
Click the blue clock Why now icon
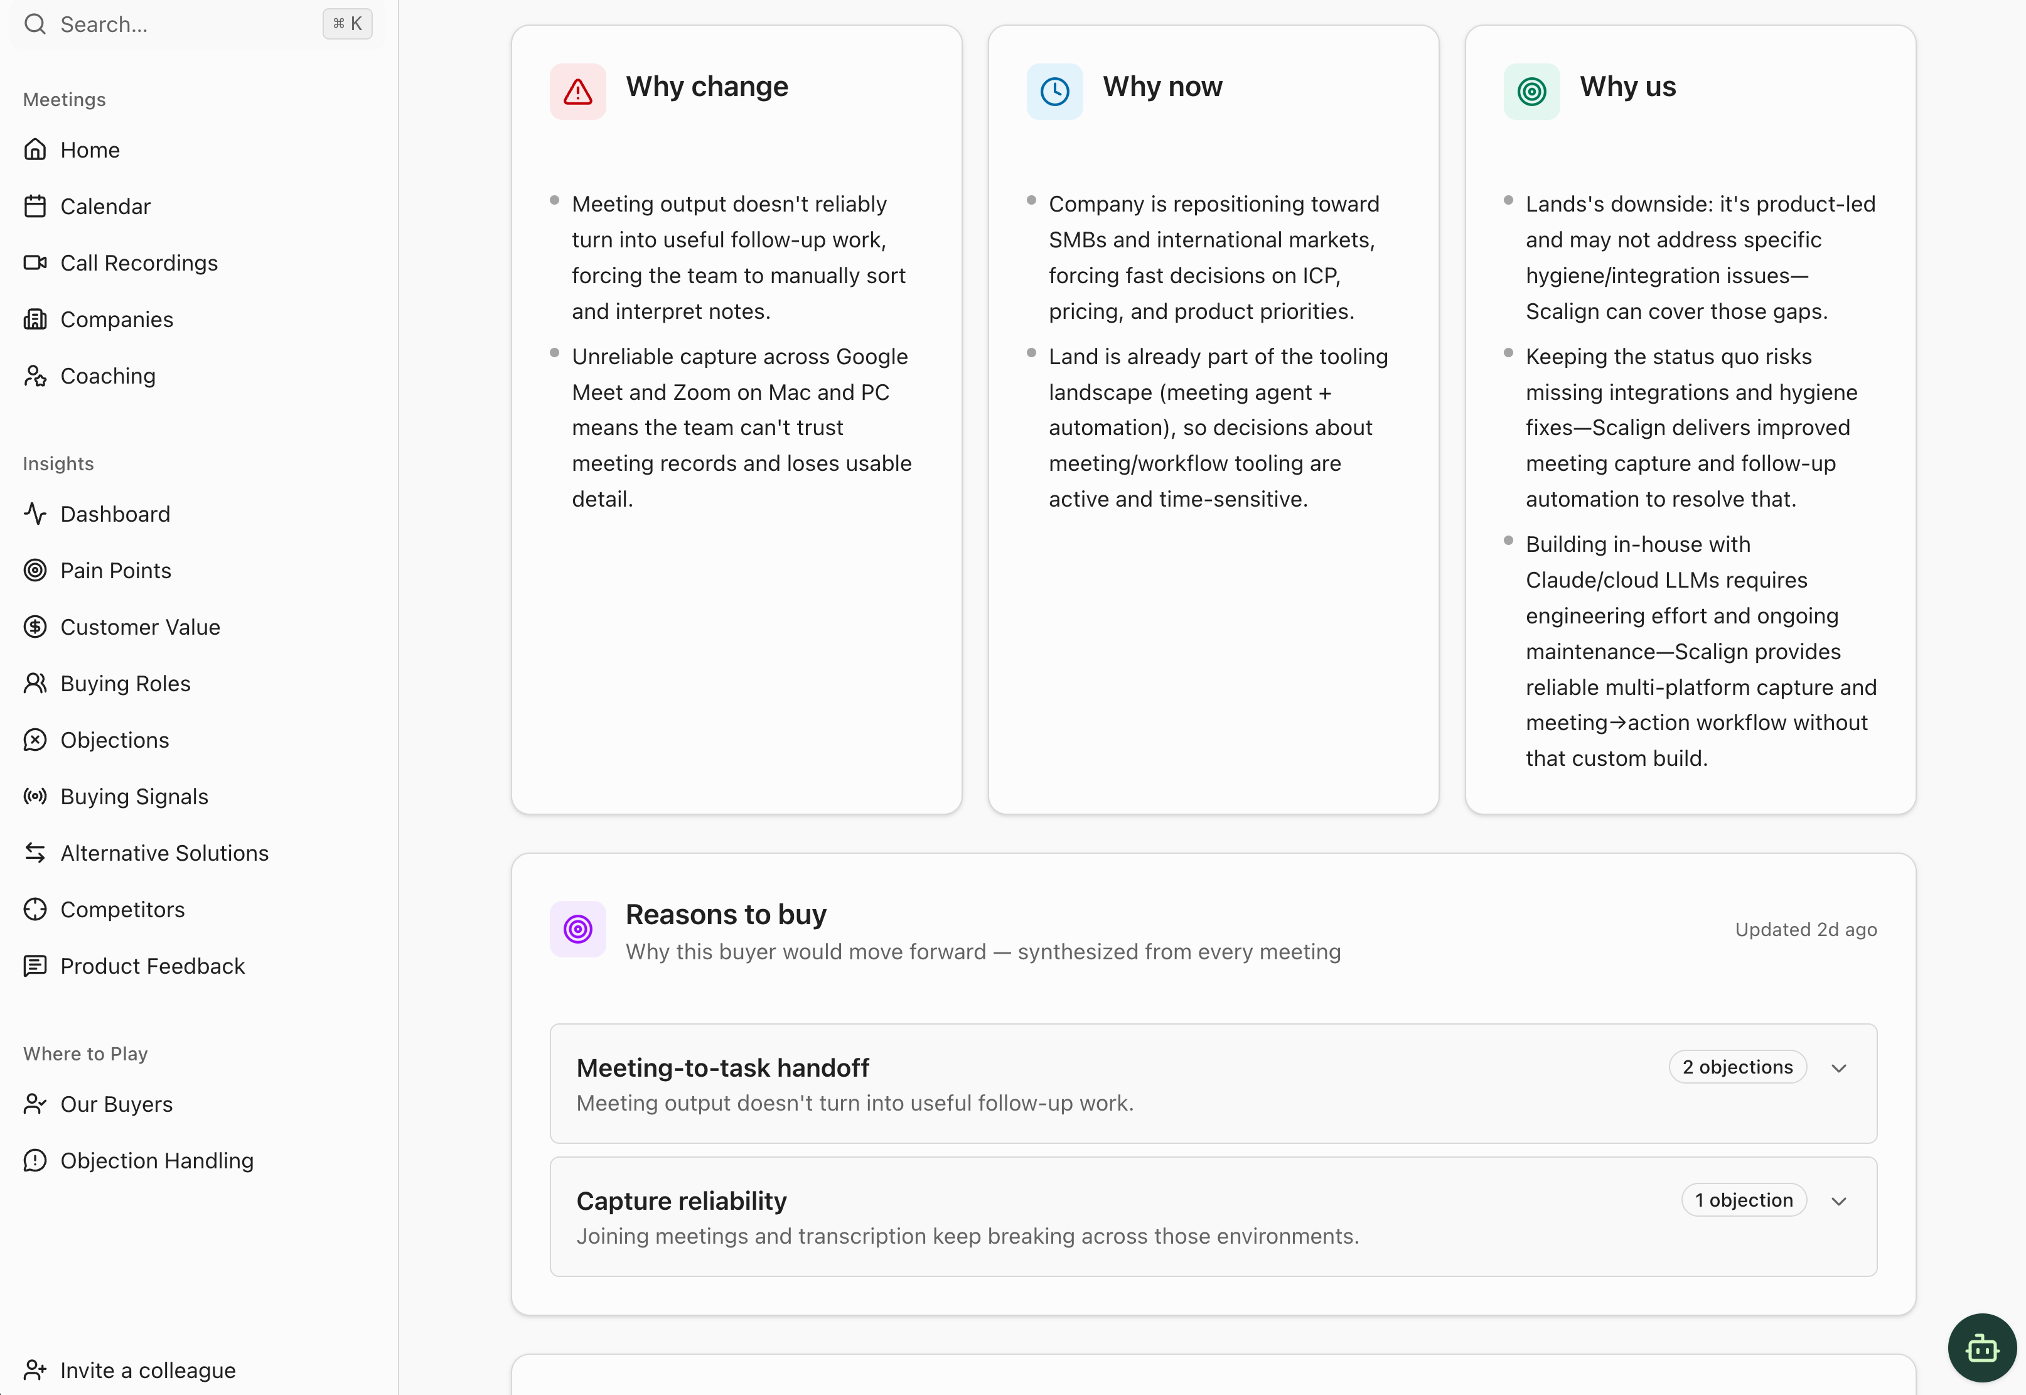click(x=1054, y=92)
